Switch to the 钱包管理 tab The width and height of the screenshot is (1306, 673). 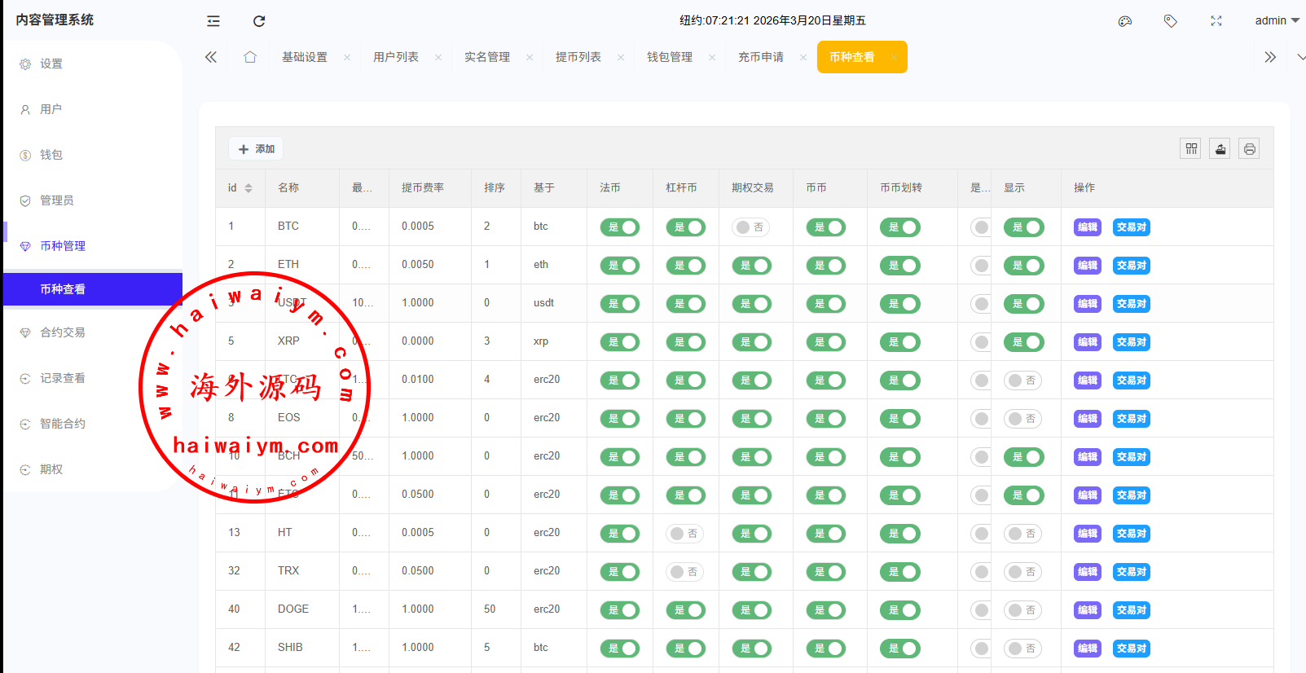(670, 57)
